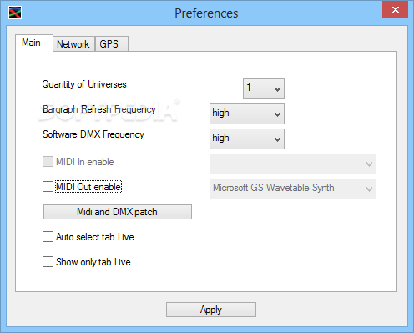Close the Preferences window
This screenshot has height=333, width=414.
coord(395,10)
